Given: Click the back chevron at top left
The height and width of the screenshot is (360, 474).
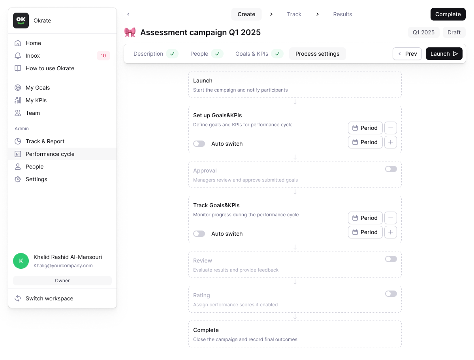Looking at the screenshot, I should 128,14.
